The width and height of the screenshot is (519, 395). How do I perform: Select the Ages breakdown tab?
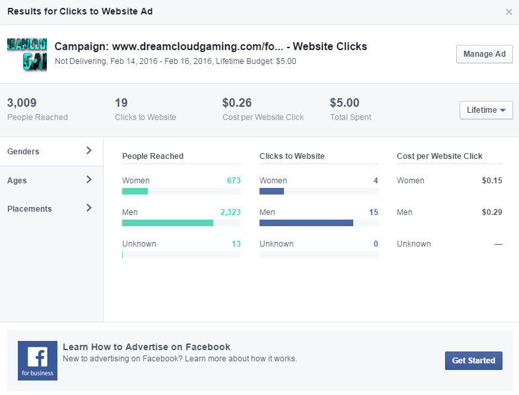coord(52,181)
